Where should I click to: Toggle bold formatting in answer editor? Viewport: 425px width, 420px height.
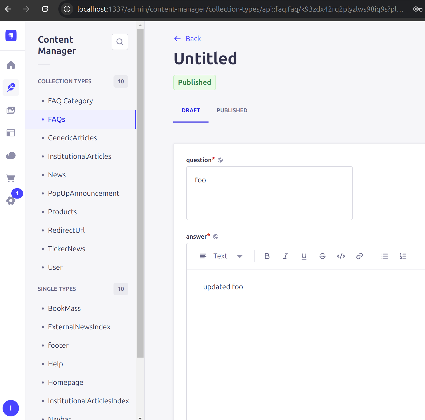click(267, 256)
